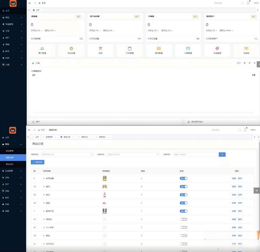Select 商品管理 in the sidebar submenu
Image resolution: width=260 pixels, height=252 pixels.
[x=10, y=151]
